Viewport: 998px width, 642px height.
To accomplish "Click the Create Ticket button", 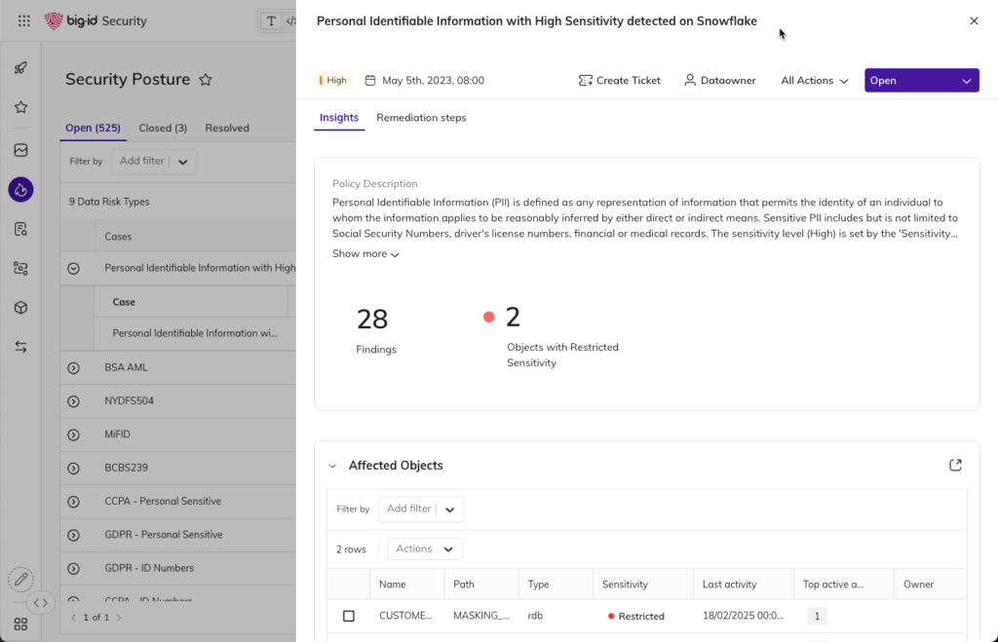I will (619, 80).
